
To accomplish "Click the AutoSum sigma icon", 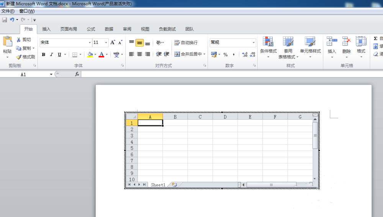I will (375, 38).
